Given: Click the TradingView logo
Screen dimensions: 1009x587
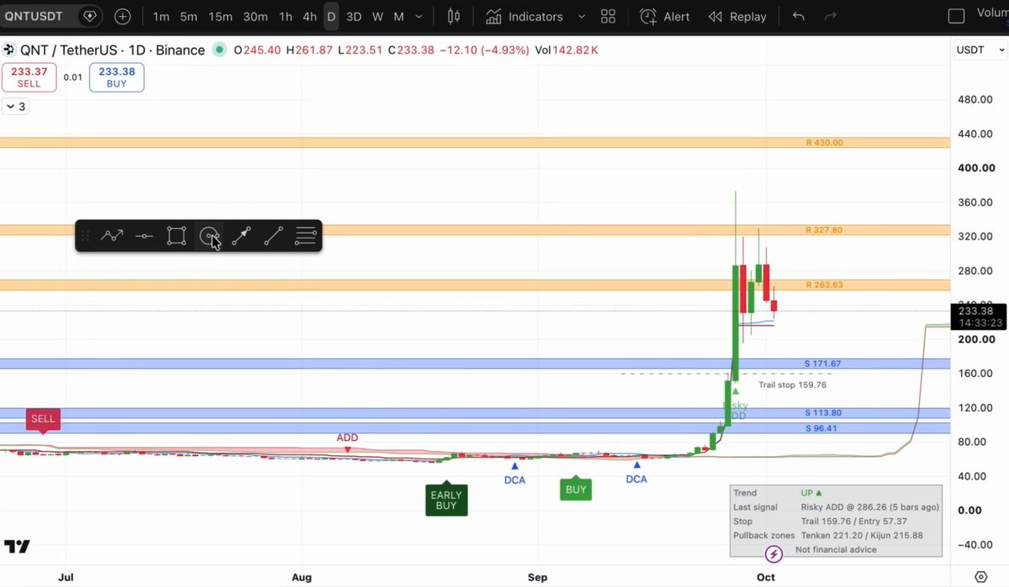Looking at the screenshot, I should [x=17, y=547].
